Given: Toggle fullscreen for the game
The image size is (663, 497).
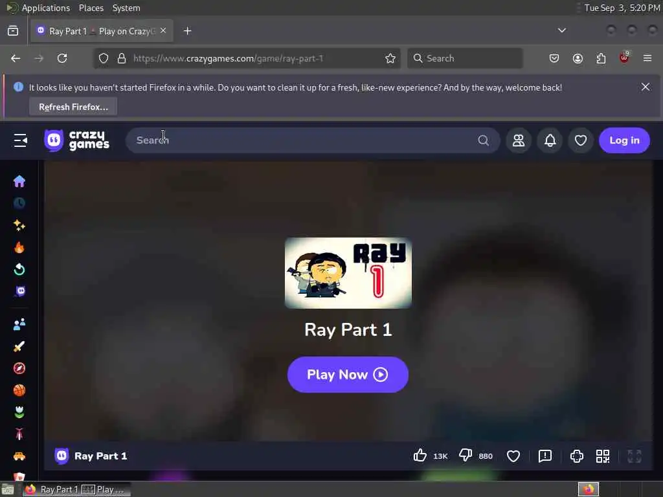Looking at the screenshot, I should pos(635,456).
